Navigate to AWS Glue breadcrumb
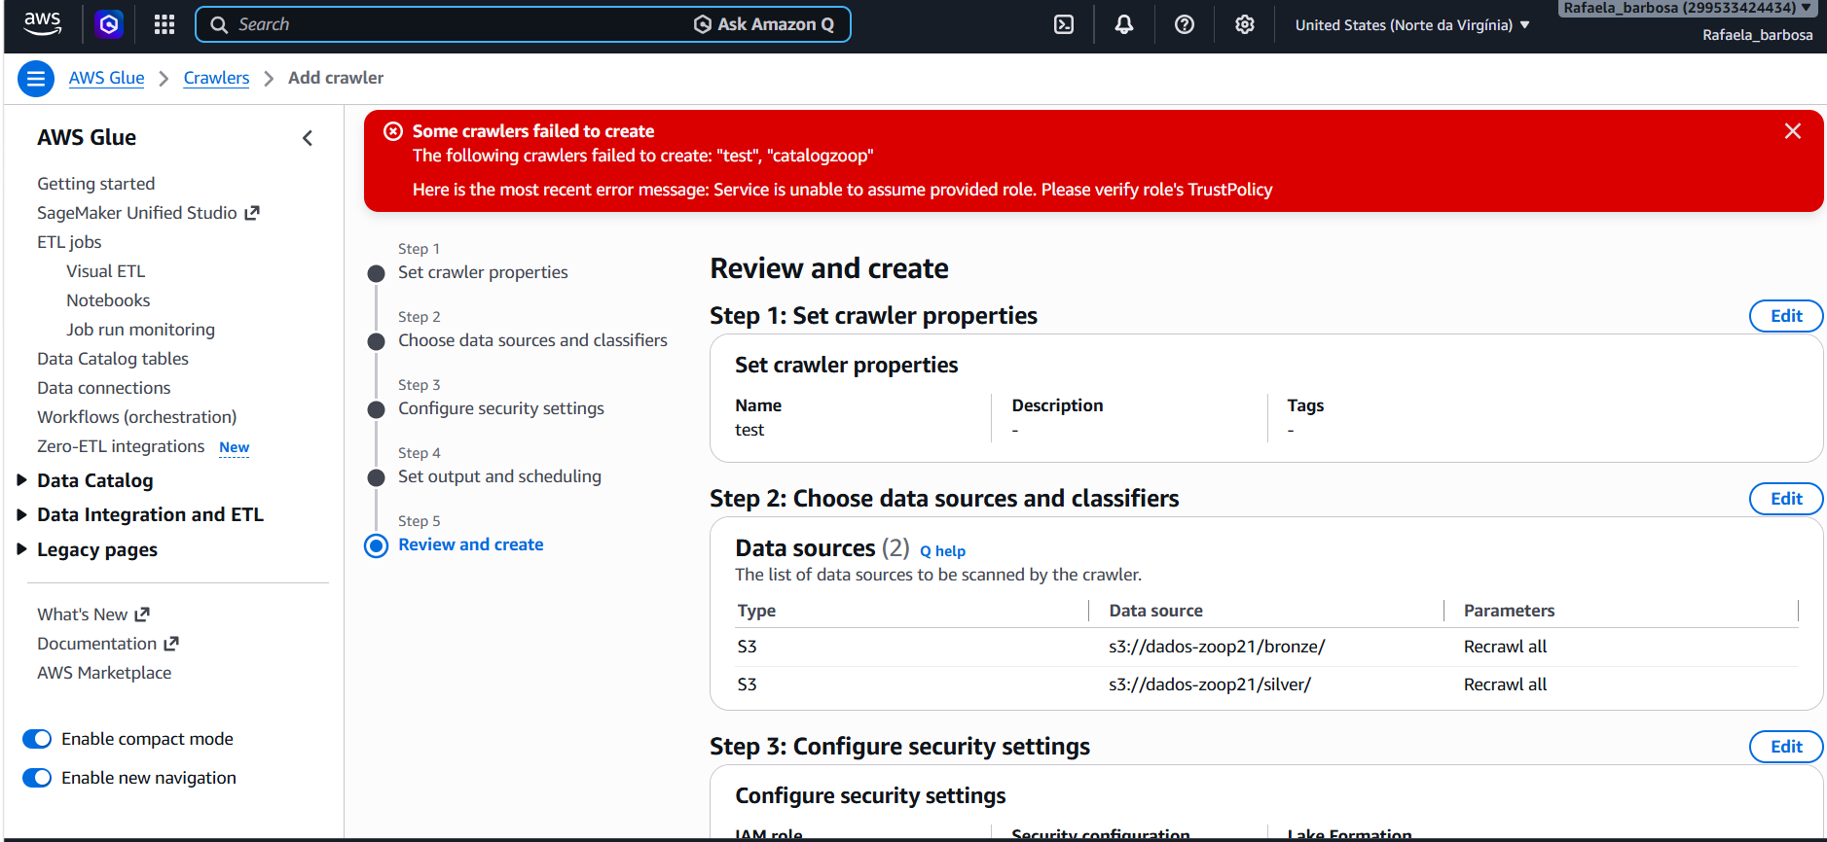Image resolution: width=1827 pixels, height=842 pixels. pos(107,78)
